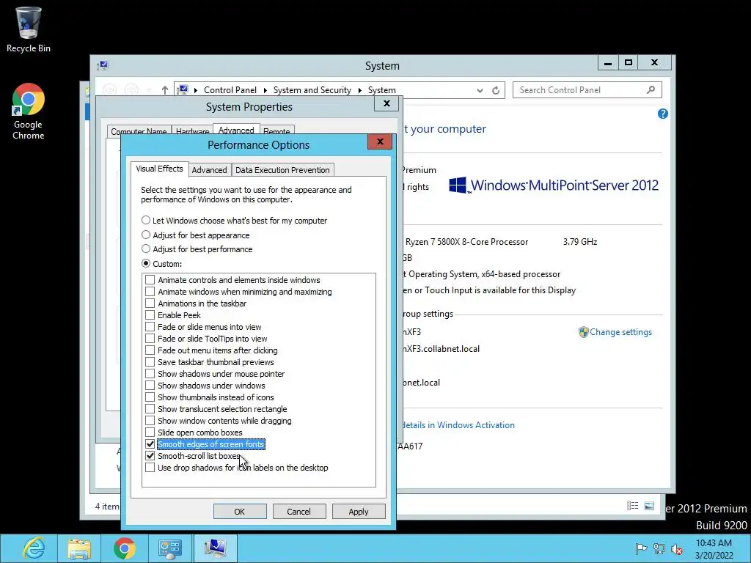Expand the address bar history dropdown

click(x=480, y=90)
